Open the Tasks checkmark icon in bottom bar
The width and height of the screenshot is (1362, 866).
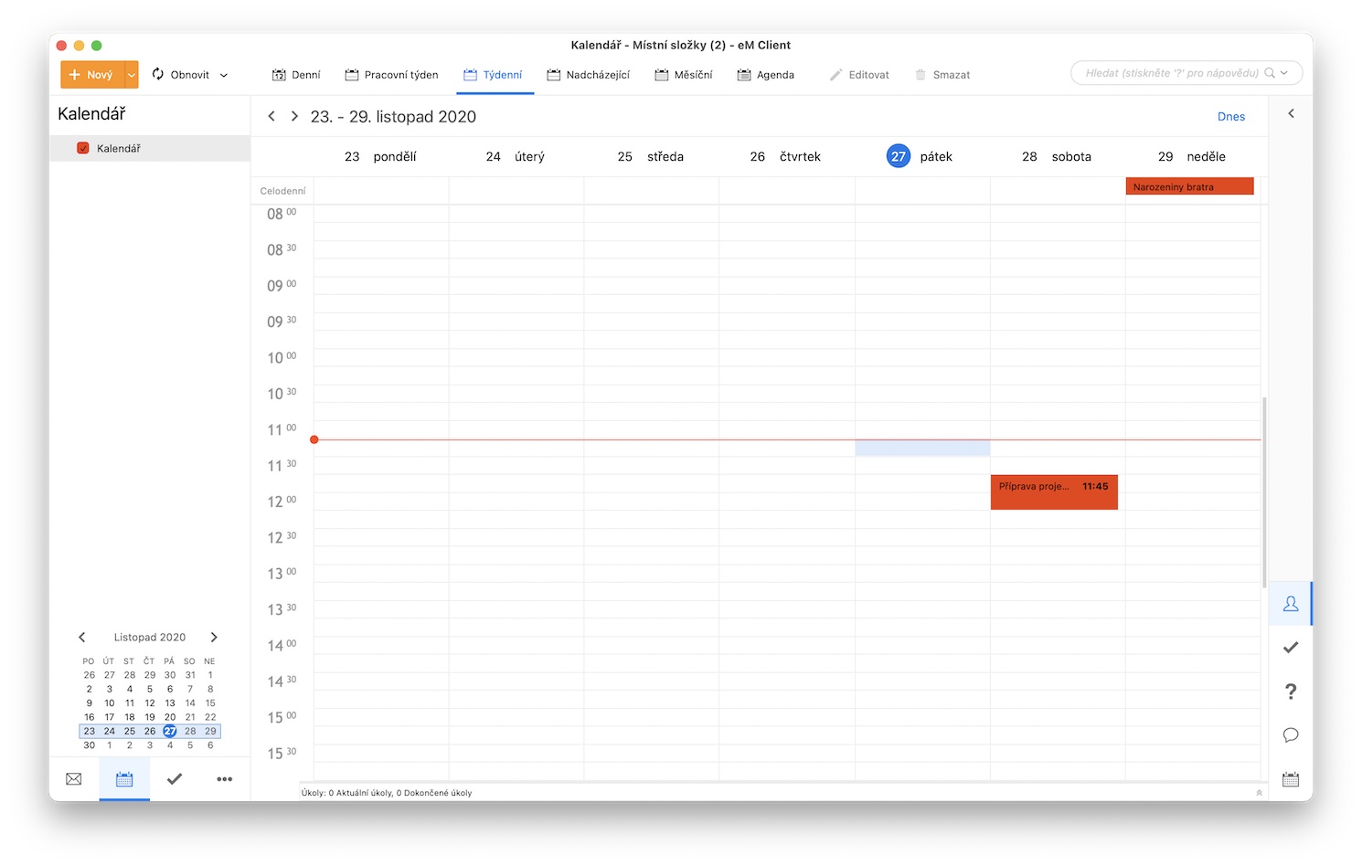pyautogui.click(x=175, y=779)
